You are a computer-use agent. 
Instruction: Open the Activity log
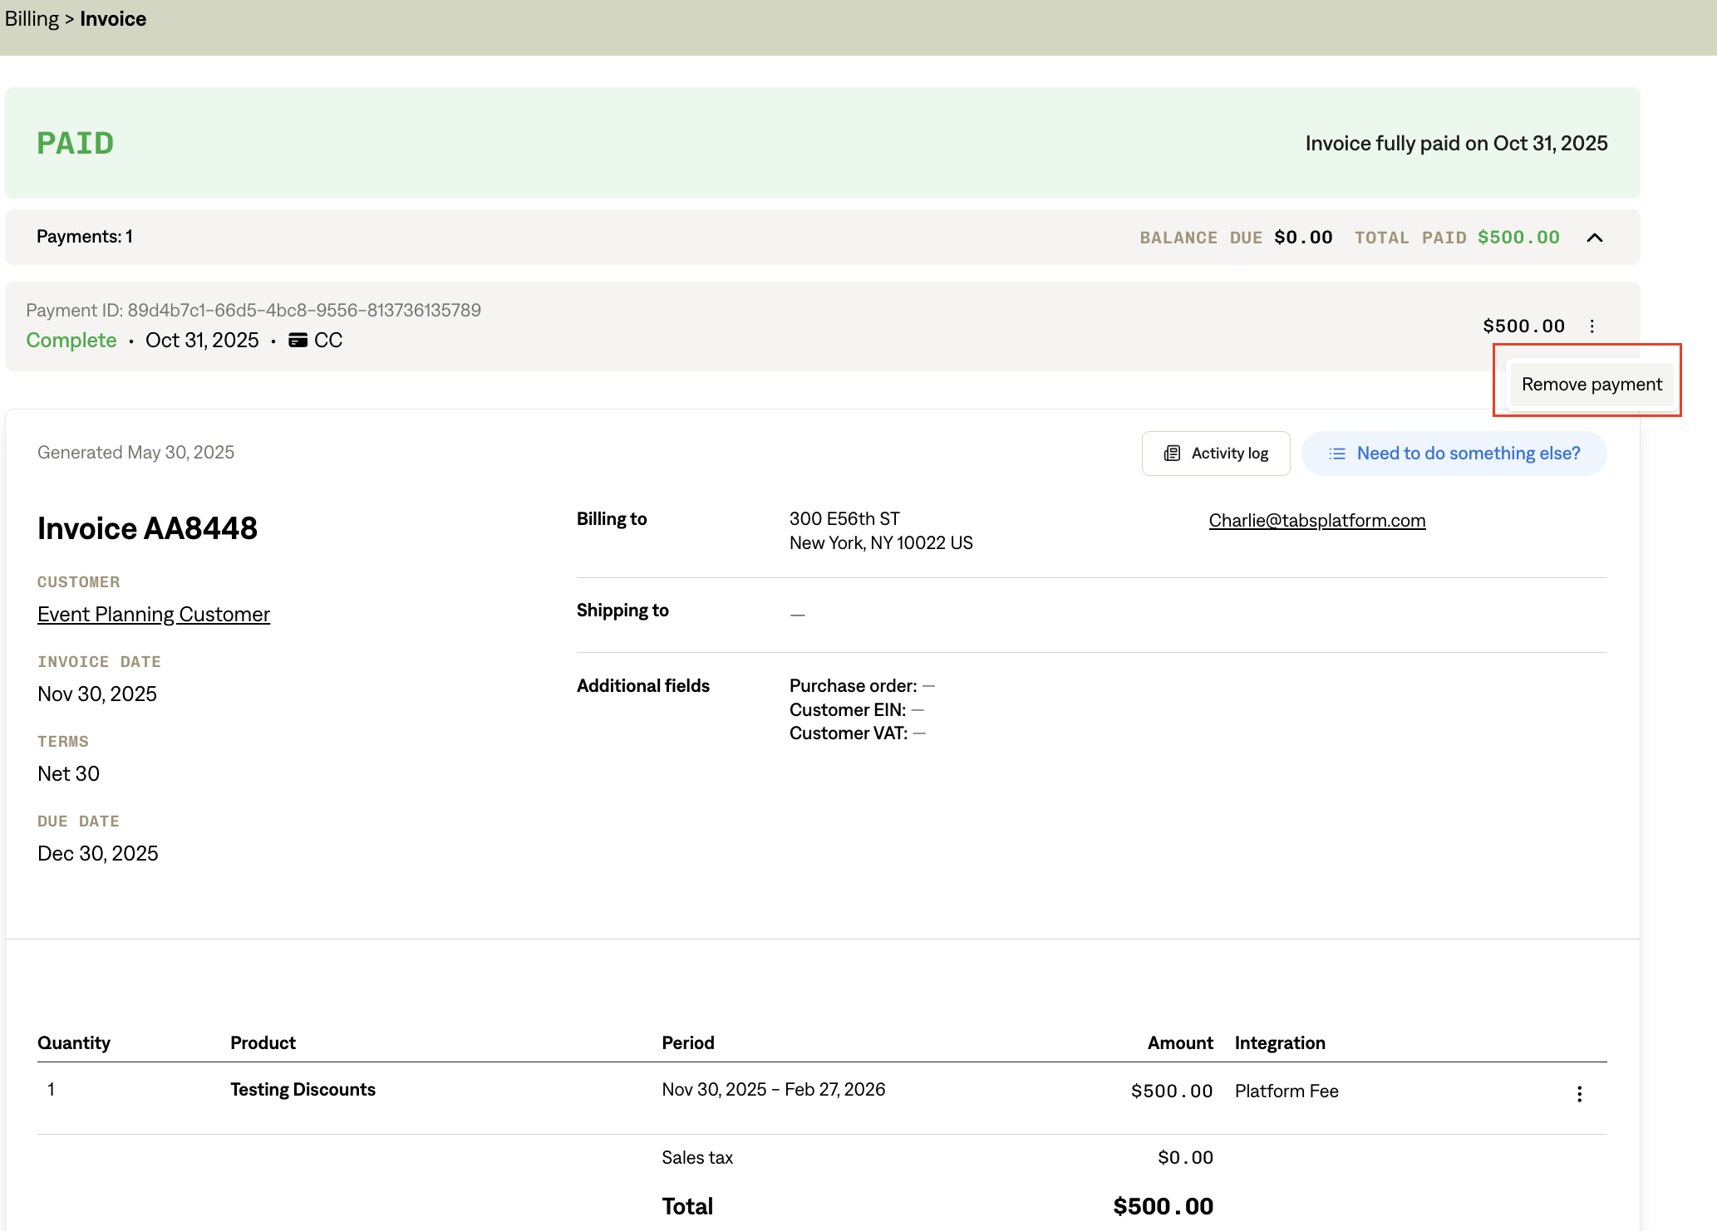tap(1216, 454)
